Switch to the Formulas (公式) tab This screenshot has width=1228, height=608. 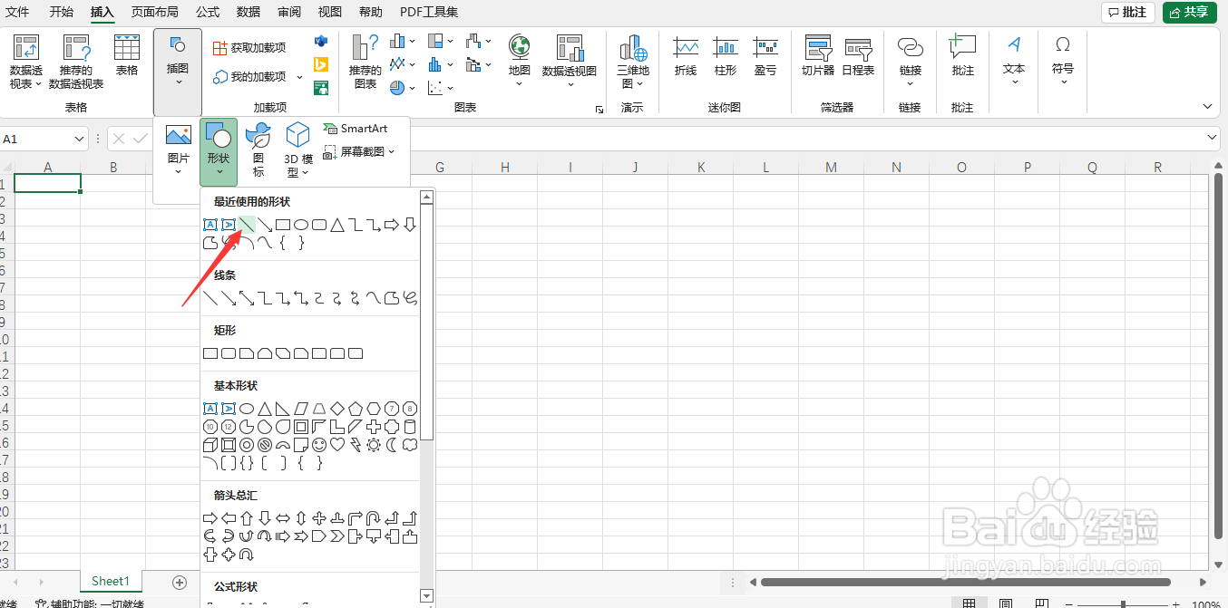[208, 12]
